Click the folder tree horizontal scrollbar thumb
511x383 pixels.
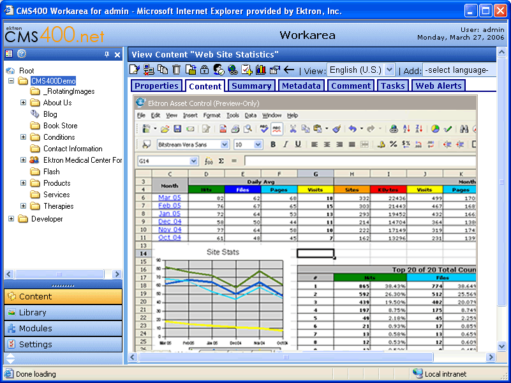coord(59,274)
